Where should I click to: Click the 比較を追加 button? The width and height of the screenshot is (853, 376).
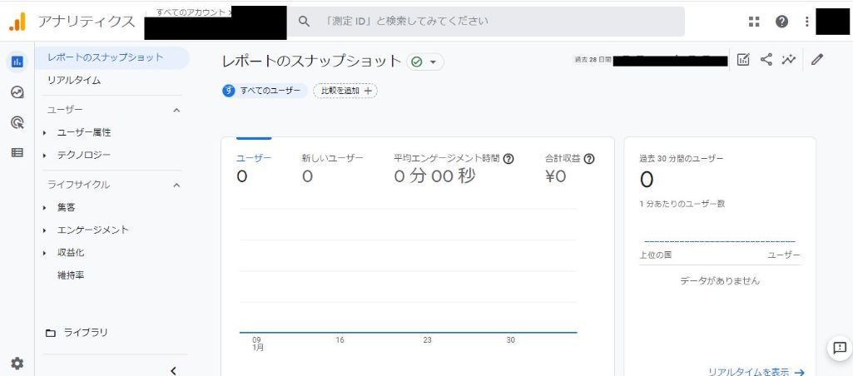pos(345,91)
